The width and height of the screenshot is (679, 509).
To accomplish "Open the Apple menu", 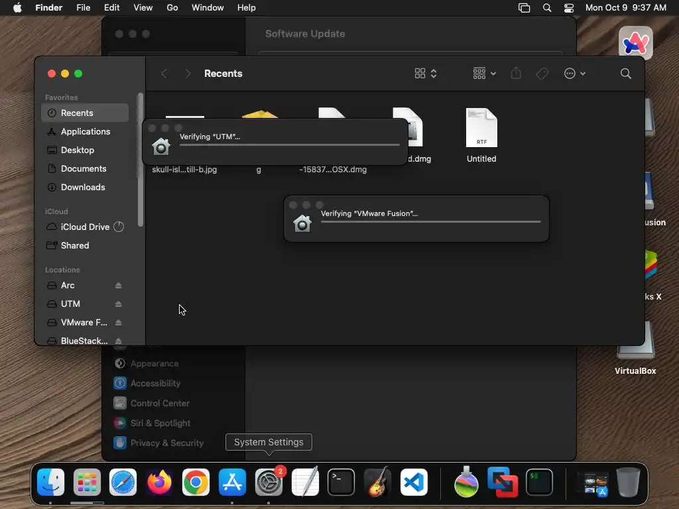I will pos(17,8).
